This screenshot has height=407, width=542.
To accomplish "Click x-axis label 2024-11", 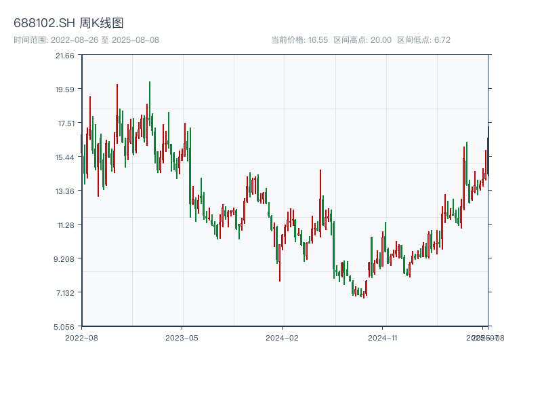I will coord(382,338).
